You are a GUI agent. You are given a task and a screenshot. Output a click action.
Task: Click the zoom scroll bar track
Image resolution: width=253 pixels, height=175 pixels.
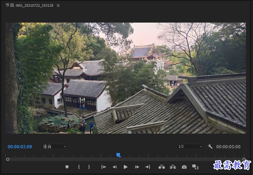click(x=126, y=159)
